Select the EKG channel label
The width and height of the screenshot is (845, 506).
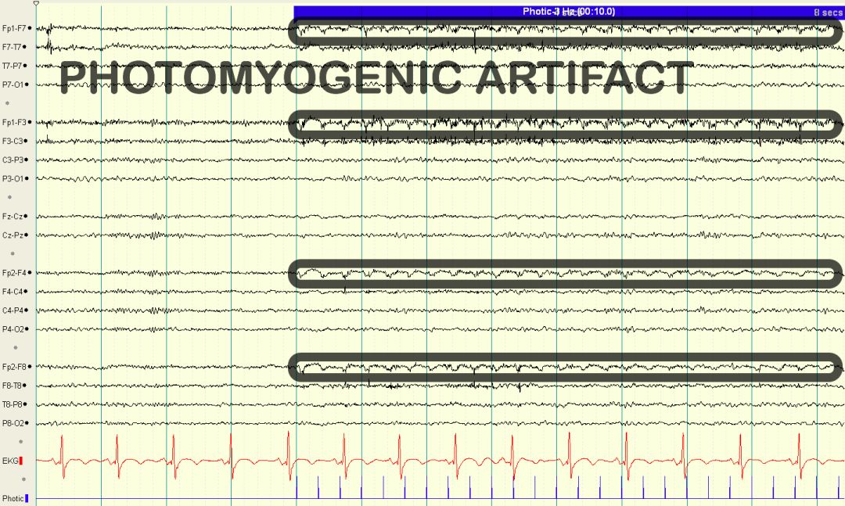point(9,461)
